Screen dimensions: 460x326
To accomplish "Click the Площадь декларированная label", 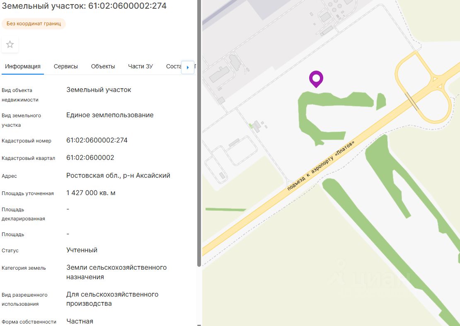I will pyautogui.click(x=23, y=214).
